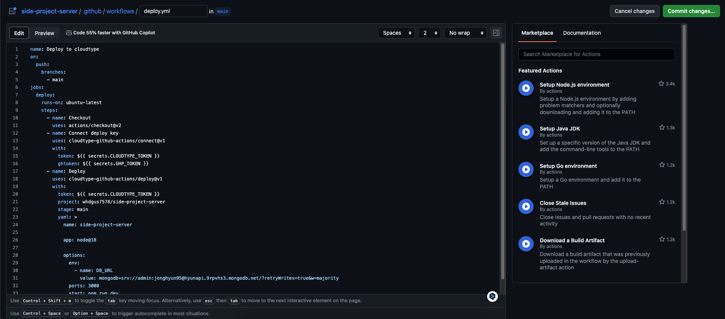Click the 'app: node@18' code line
Screen dimensions: 725x319
point(80,240)
